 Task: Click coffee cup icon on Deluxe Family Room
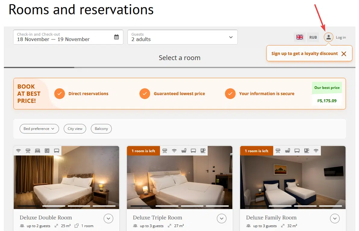click(307, 151)
